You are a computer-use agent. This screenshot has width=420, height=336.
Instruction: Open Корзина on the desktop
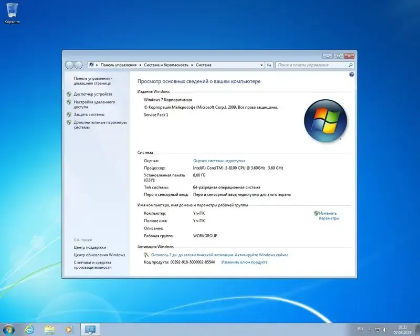(12, 12)
